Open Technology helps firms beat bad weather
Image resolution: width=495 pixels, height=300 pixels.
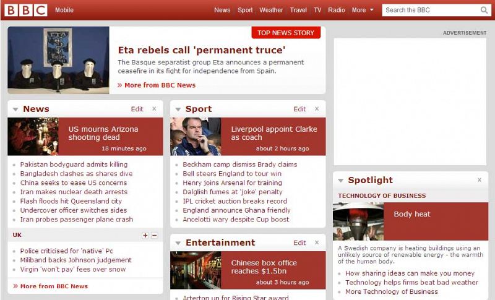pos(411,283)
